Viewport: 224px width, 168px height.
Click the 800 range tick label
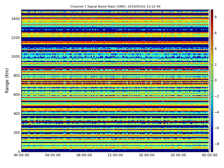coord(17,76)
